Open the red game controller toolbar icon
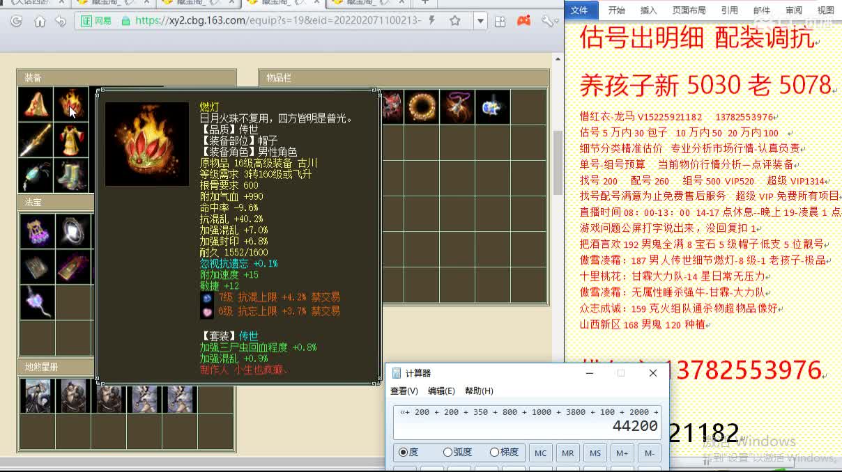This screenshot has height=472, width=842. (523, 21)
